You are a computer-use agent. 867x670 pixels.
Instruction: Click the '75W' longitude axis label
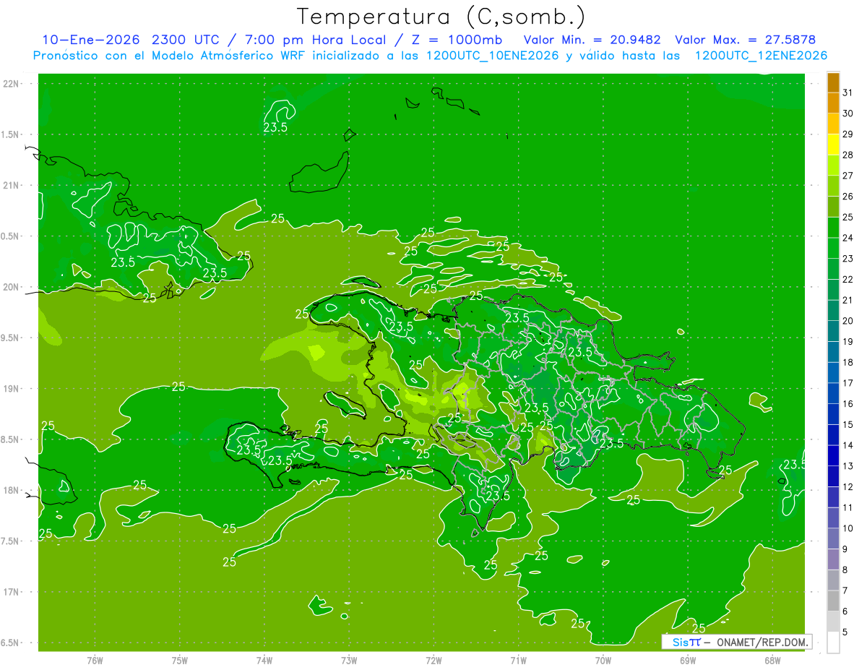point(179,660)
